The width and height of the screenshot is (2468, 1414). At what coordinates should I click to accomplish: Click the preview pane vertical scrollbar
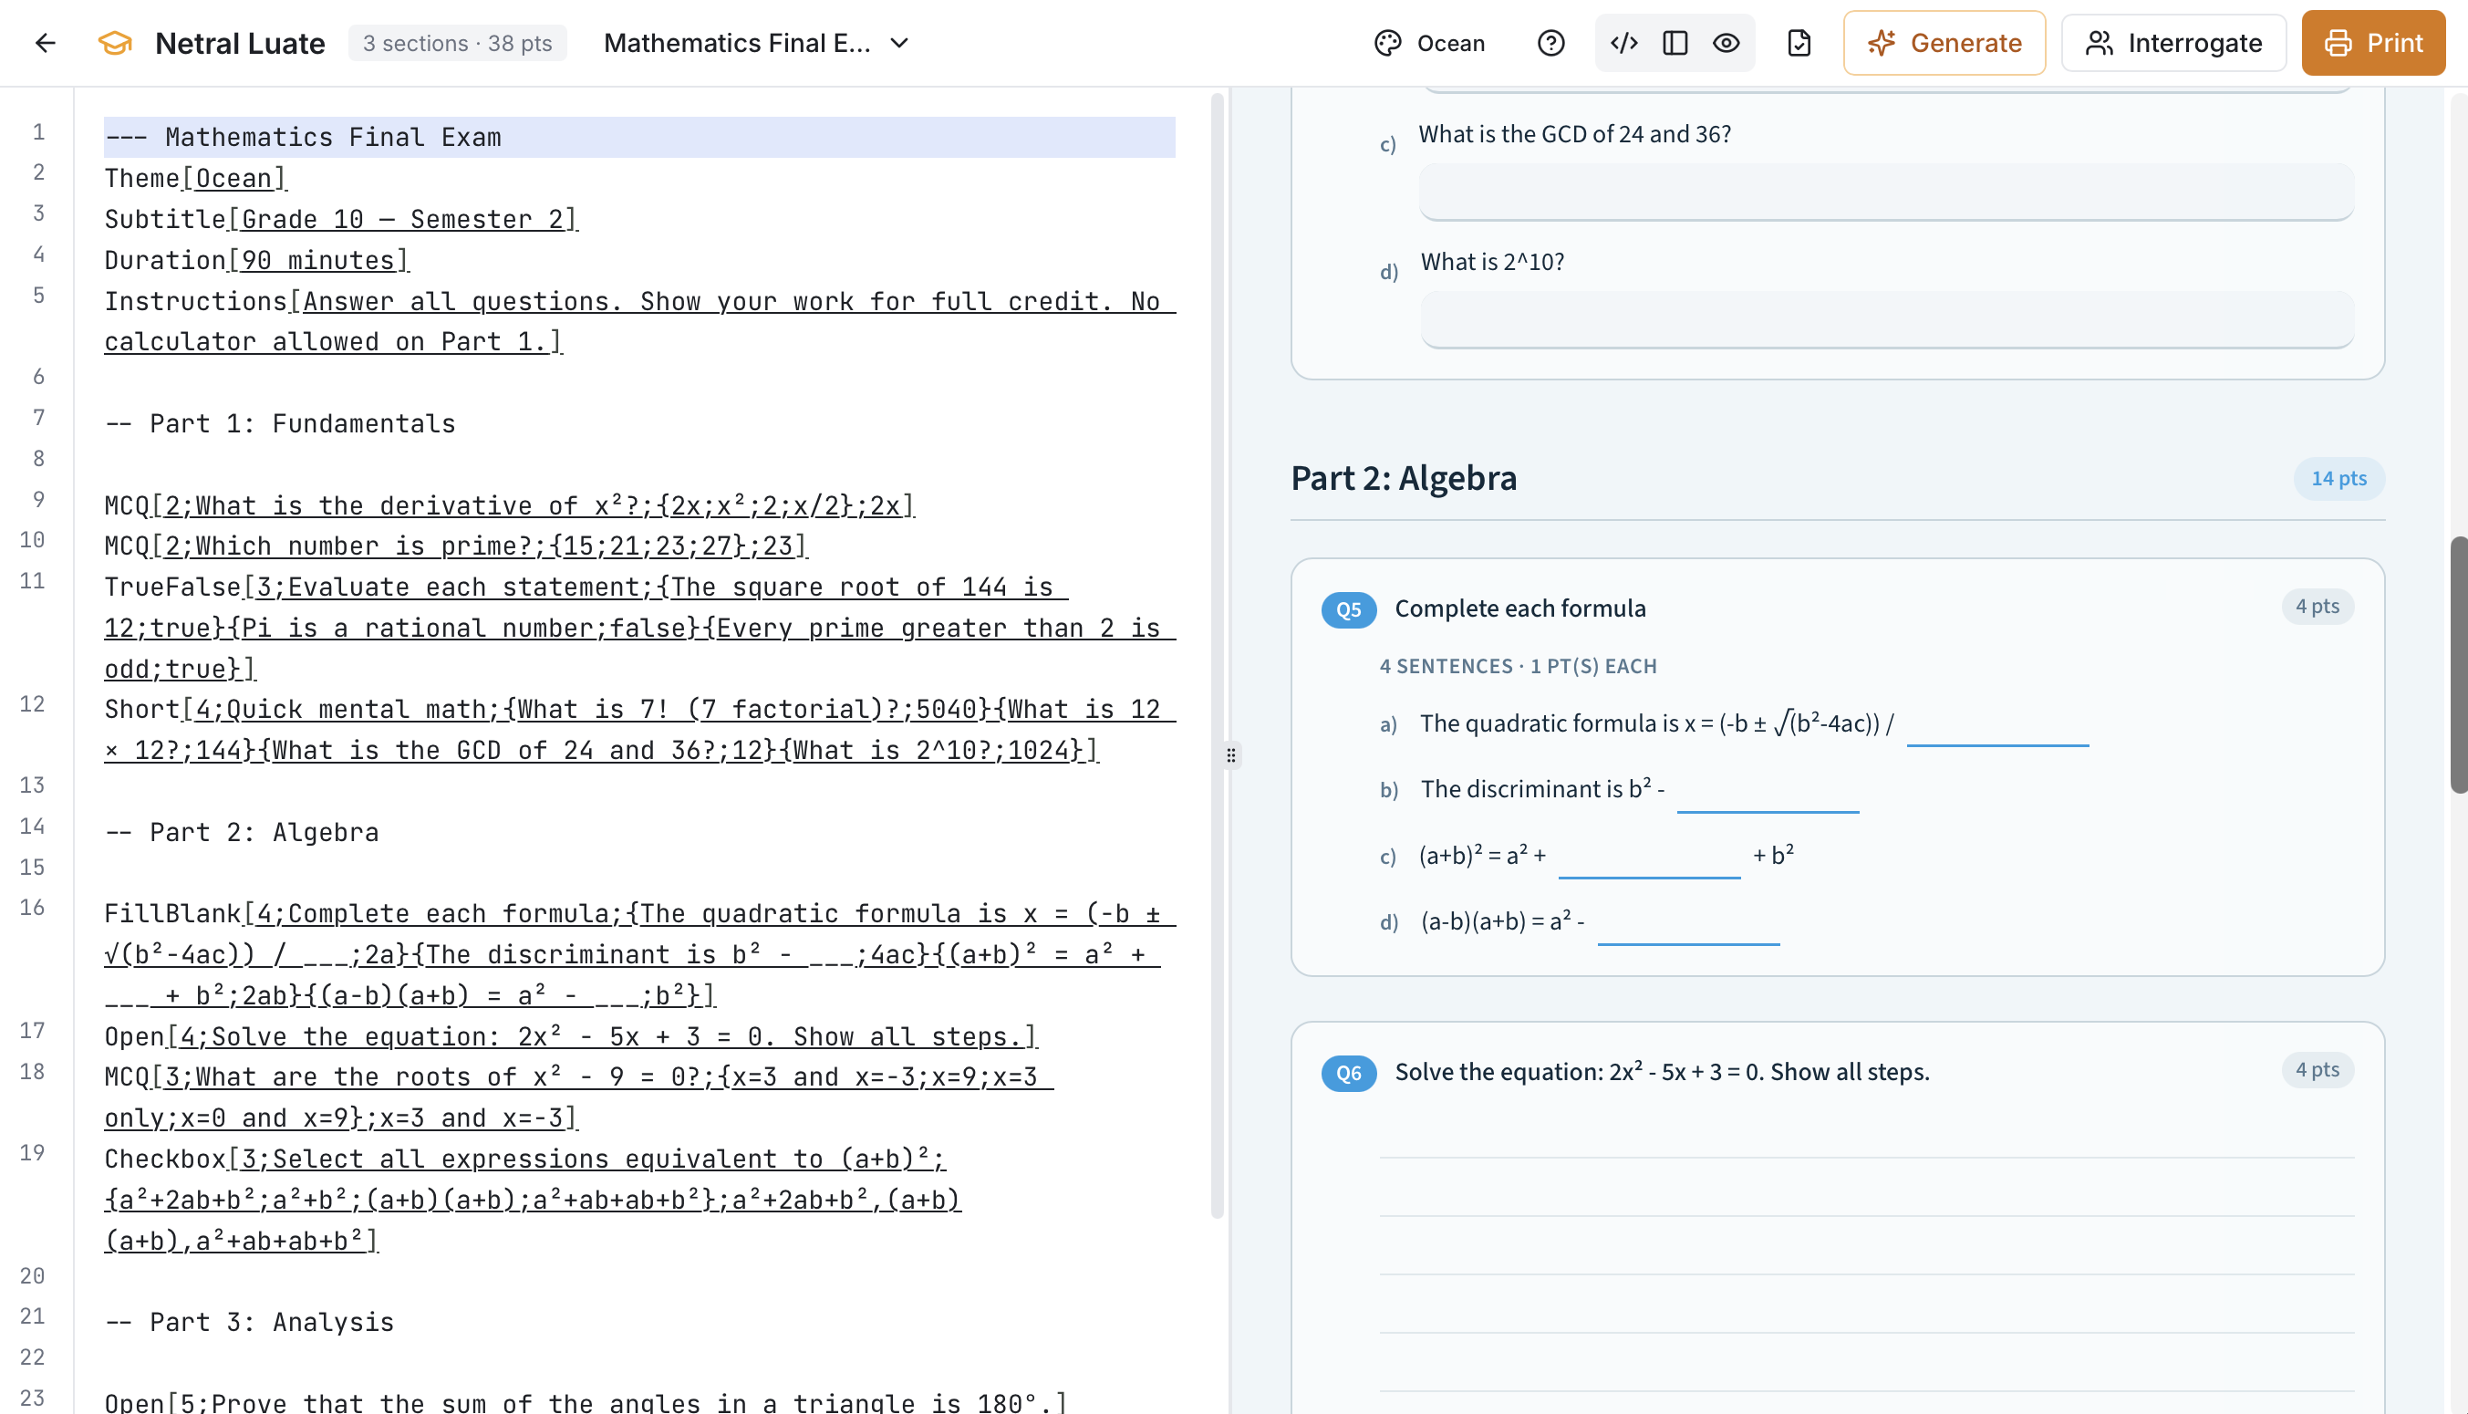click(2458, 664)
